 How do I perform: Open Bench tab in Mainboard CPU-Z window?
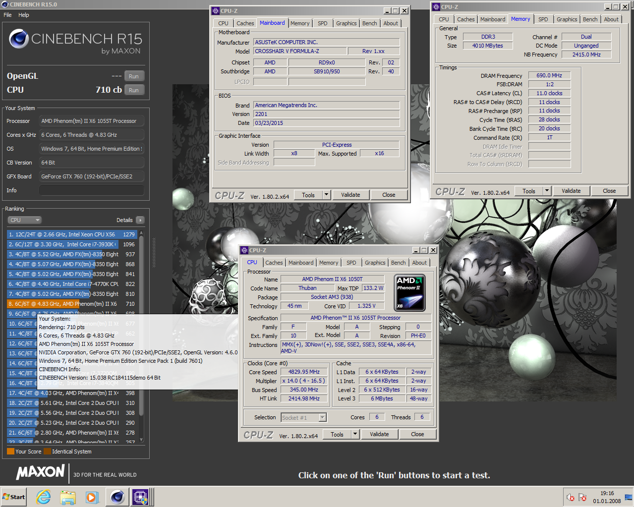[x=369, y=23]
